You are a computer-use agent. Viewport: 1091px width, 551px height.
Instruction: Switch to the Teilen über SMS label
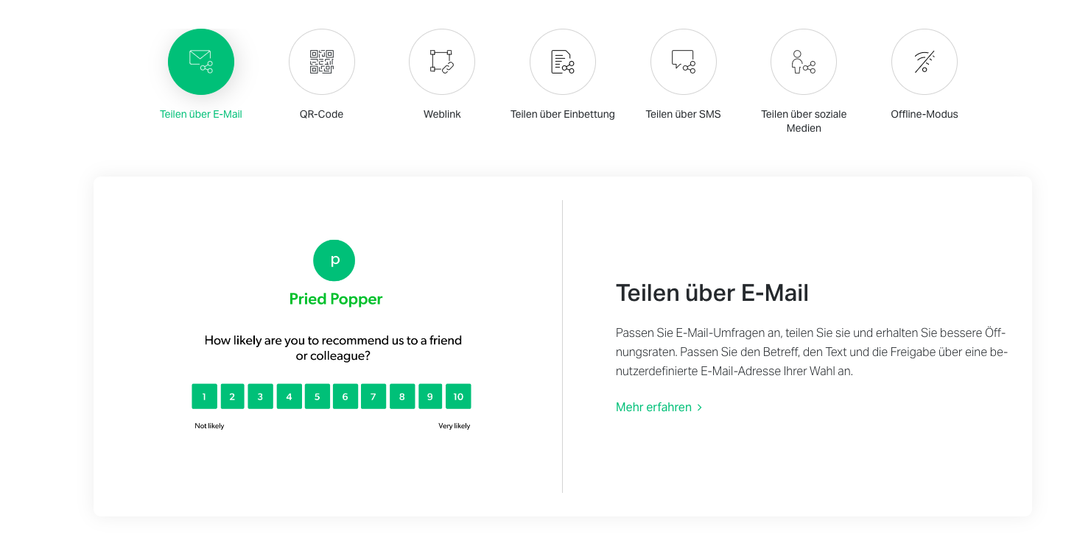pos(684,114)
